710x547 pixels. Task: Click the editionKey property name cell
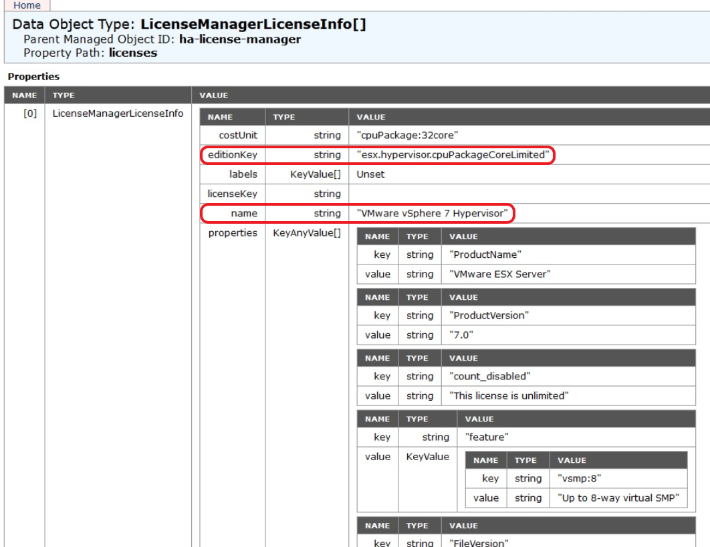pos(233,155)
